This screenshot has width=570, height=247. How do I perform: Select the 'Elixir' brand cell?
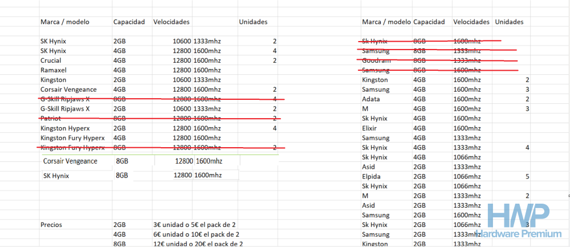click(x=370, y=128)
